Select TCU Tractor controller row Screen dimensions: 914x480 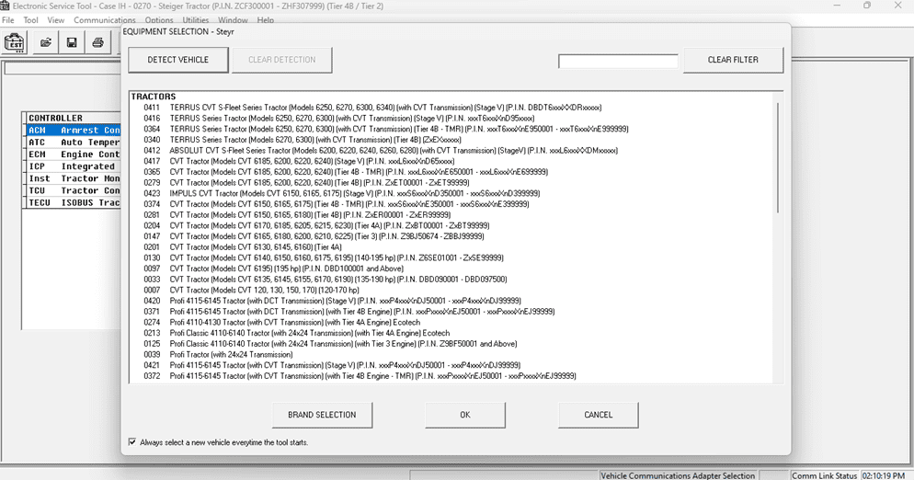74,190
